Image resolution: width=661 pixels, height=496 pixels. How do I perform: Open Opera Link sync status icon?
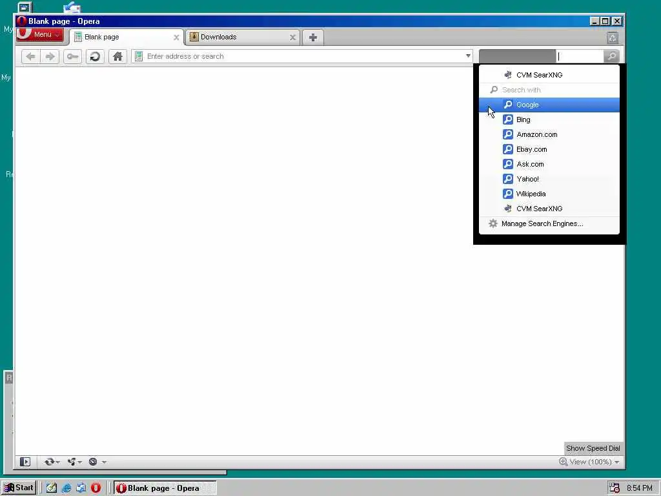[49, 462]
